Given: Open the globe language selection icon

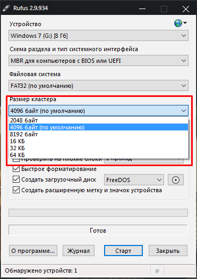Looking at the screenshot, I should (x=180, y=23).
